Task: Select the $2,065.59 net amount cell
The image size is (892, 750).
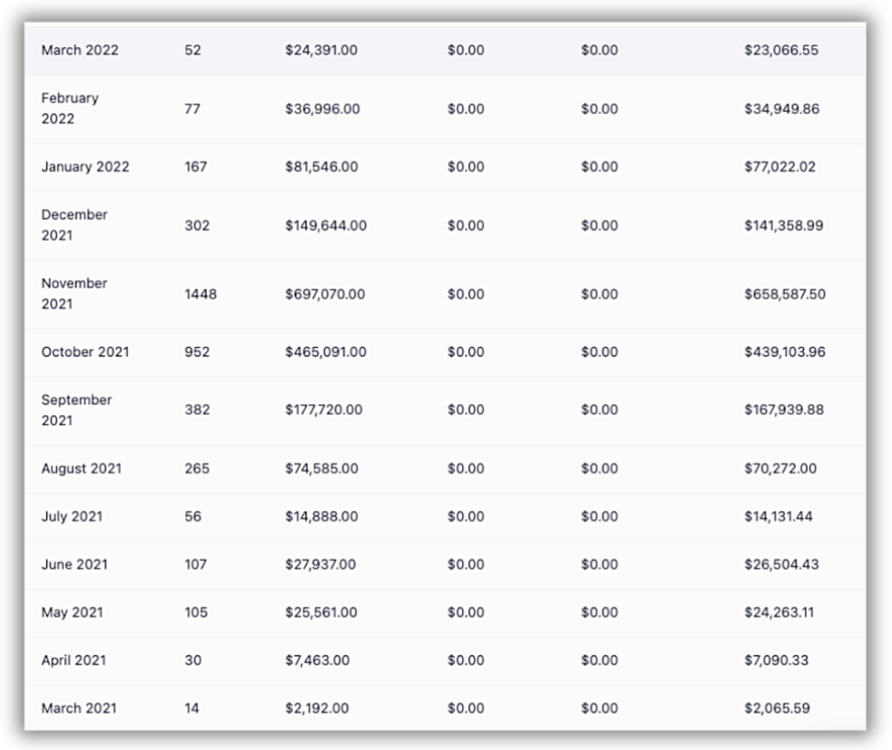Action: pyautogui.click(x=777, y=708)
